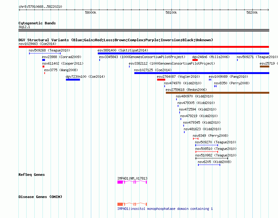This screenshot has width=278, height=218.
Task: Click the esv3891400 (Suktitipat2014) blue gain bar
Action: tap(183, 53)
